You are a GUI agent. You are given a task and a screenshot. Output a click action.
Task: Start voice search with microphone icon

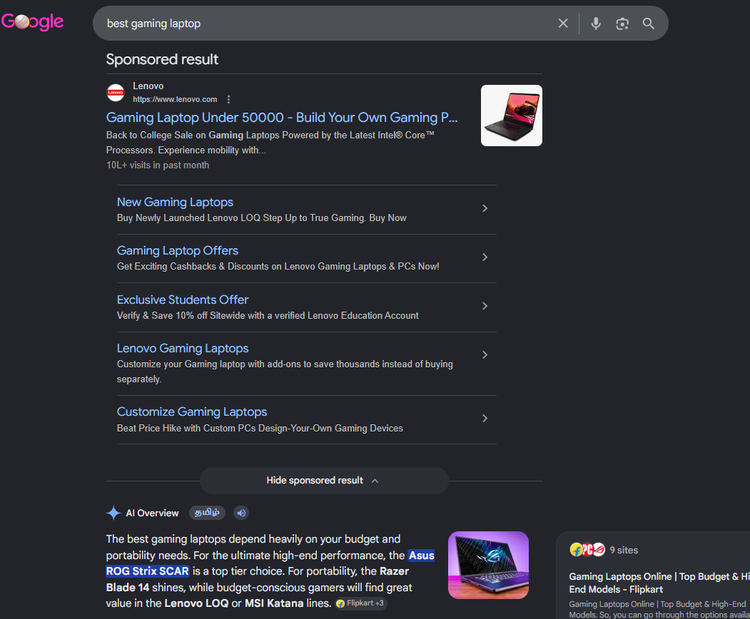[x=595, y=24]
